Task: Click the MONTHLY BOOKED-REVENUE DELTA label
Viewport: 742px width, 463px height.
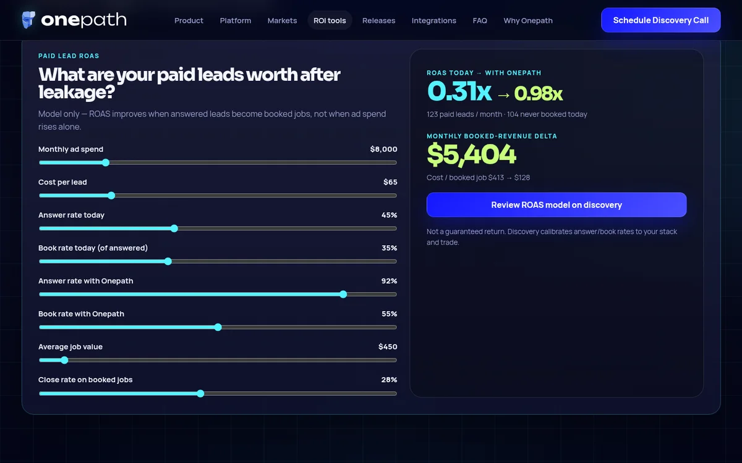Action: click(x=492, y=136)
